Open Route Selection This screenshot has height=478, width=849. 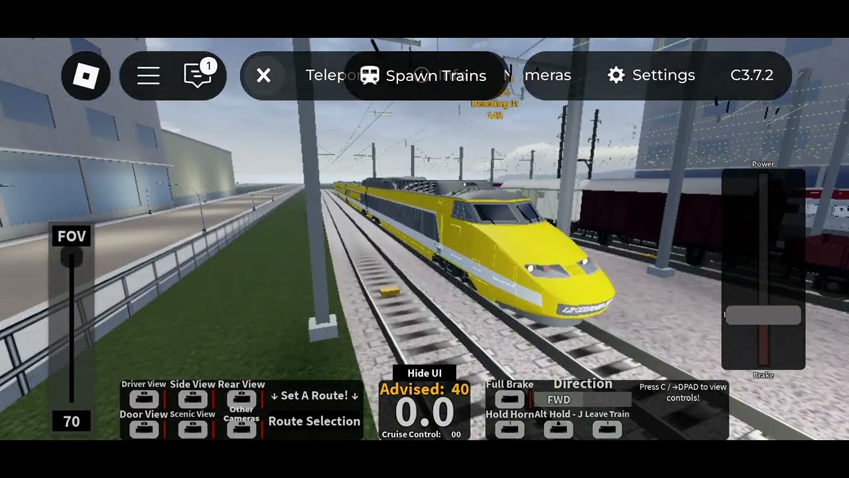[x=314, y=421]
